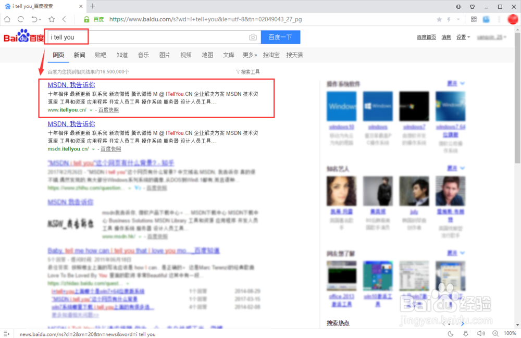This screenshot has width=521, height=338.
Task: Open a new tab with plus button
Action: 92,6
